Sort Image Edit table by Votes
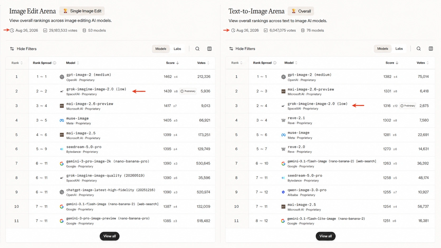Image resolution: width=441 pixels, height=248 pixels. (203, 63)
